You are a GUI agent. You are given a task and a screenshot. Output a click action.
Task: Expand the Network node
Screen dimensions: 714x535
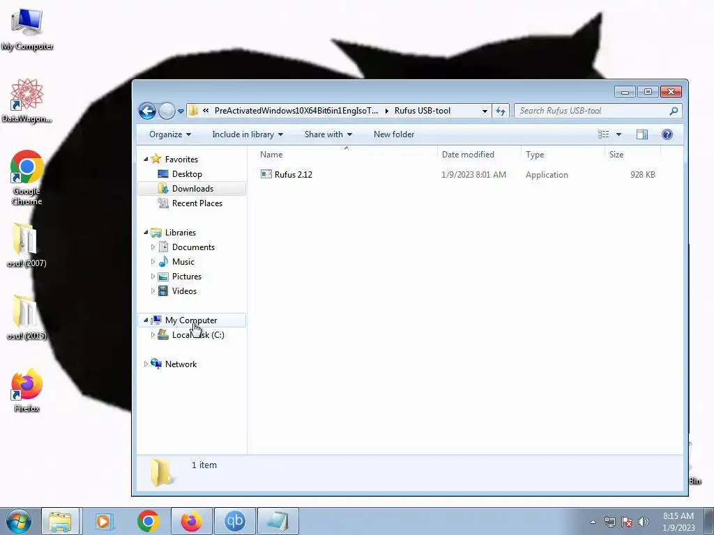coord(146,364)
